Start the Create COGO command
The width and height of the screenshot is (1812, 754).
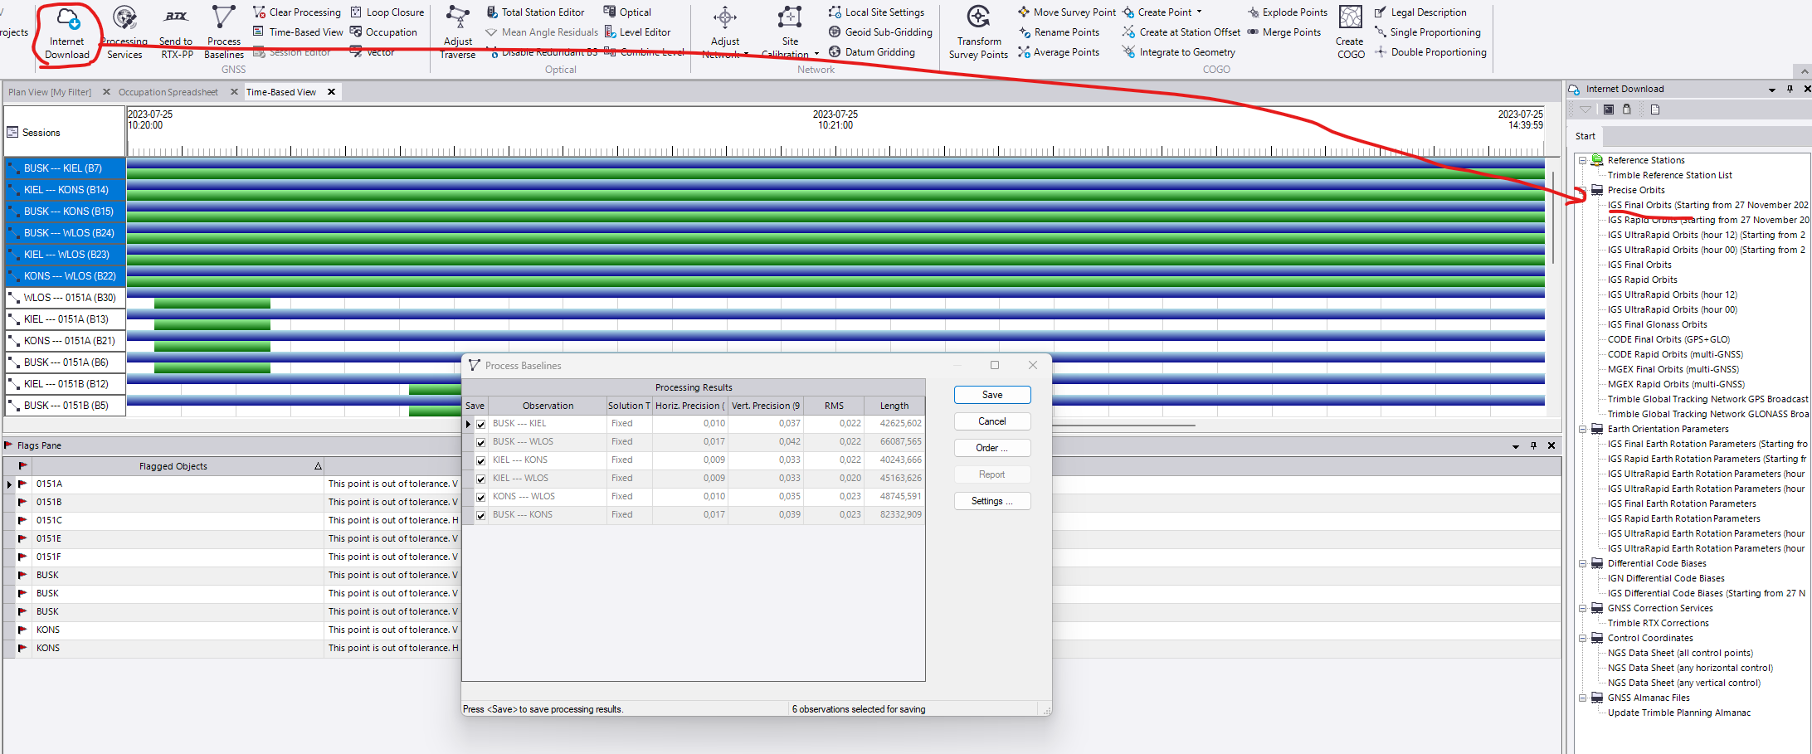coord(1350,33)
